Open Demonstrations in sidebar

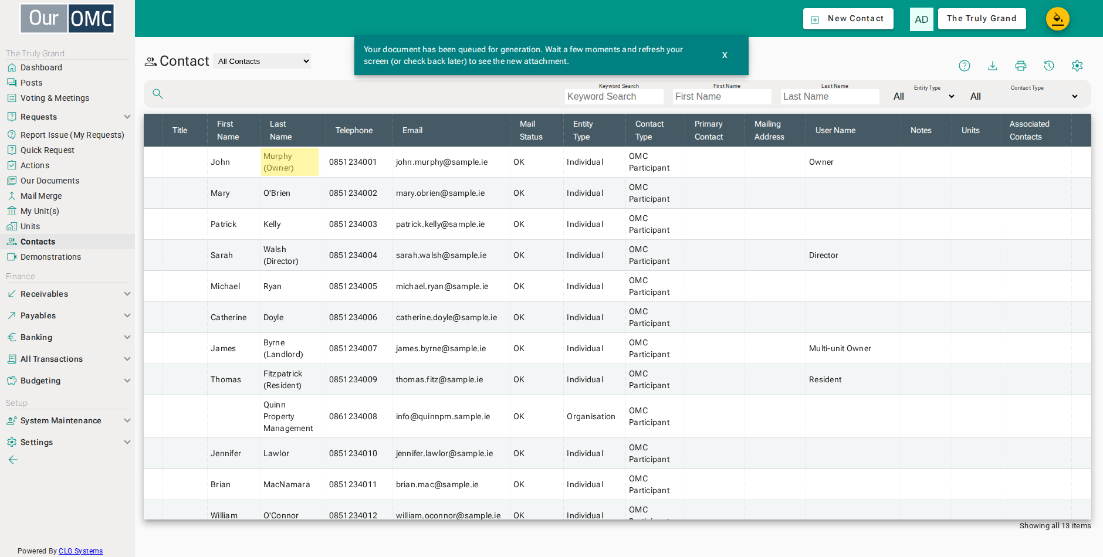point(50,257)
